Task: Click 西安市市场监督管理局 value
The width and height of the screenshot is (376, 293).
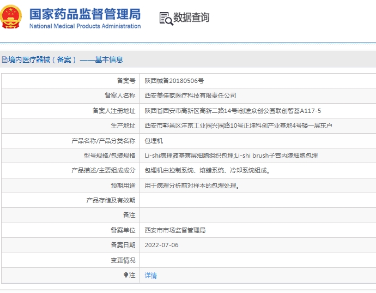Action: 175,230
